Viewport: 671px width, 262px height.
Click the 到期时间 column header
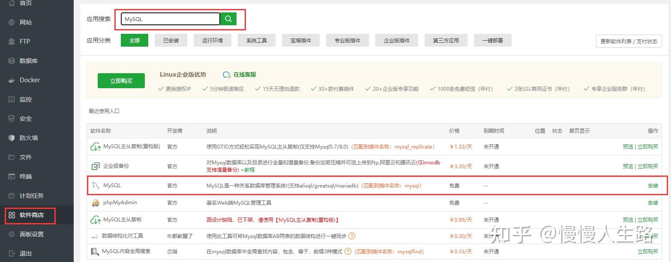pos(494,131)
